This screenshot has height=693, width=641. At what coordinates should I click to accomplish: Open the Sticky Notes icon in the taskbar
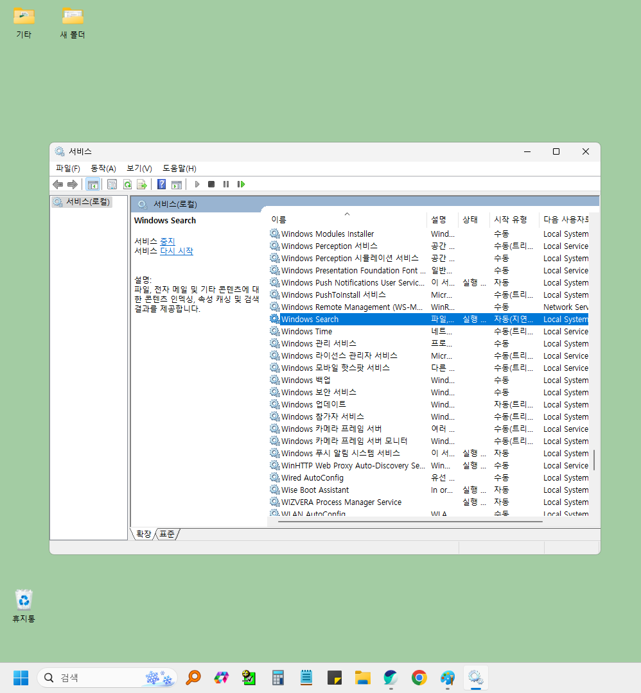335,678
